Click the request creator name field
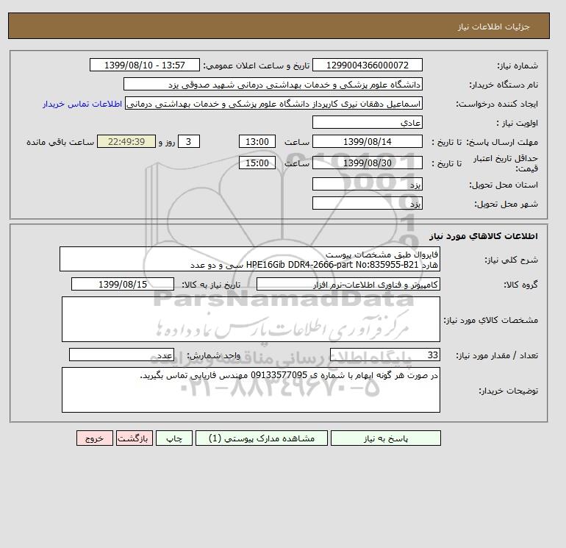The width and height of the screenshot is (566, 548). [273, 104]
